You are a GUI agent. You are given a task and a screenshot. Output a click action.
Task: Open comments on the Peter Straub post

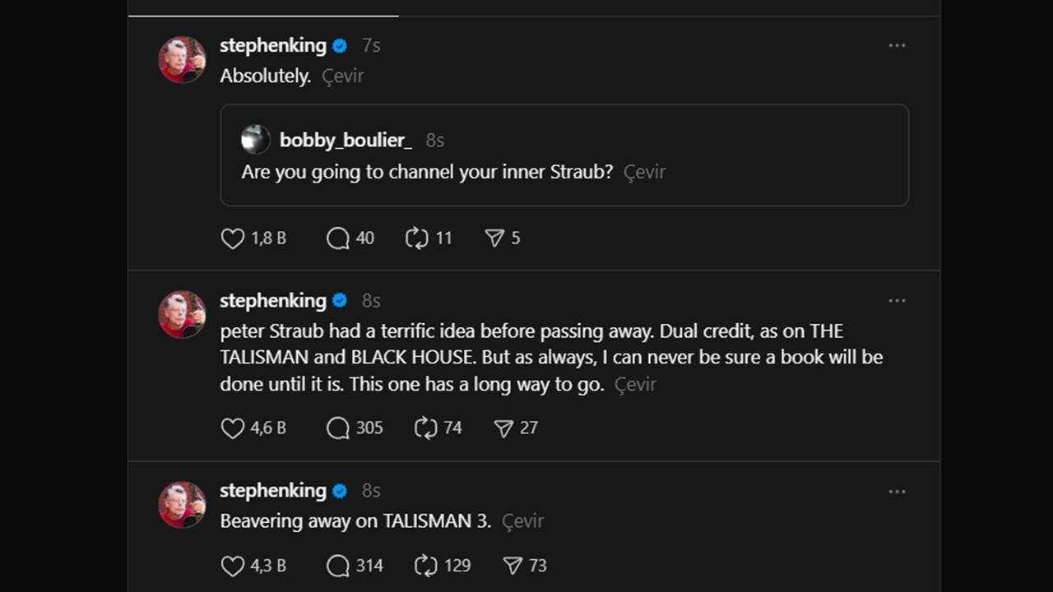pos(336,428)
